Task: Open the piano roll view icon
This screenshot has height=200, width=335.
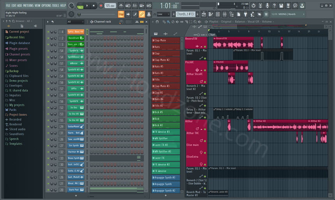Action: tap(211, 14)
